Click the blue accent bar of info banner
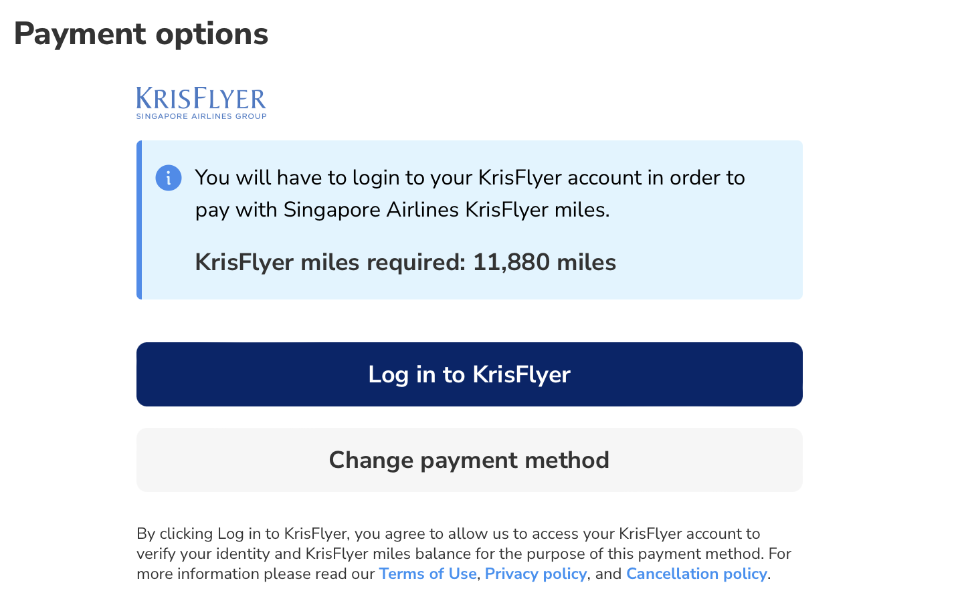The image size is (962, 607). click(x=139, y=220)
